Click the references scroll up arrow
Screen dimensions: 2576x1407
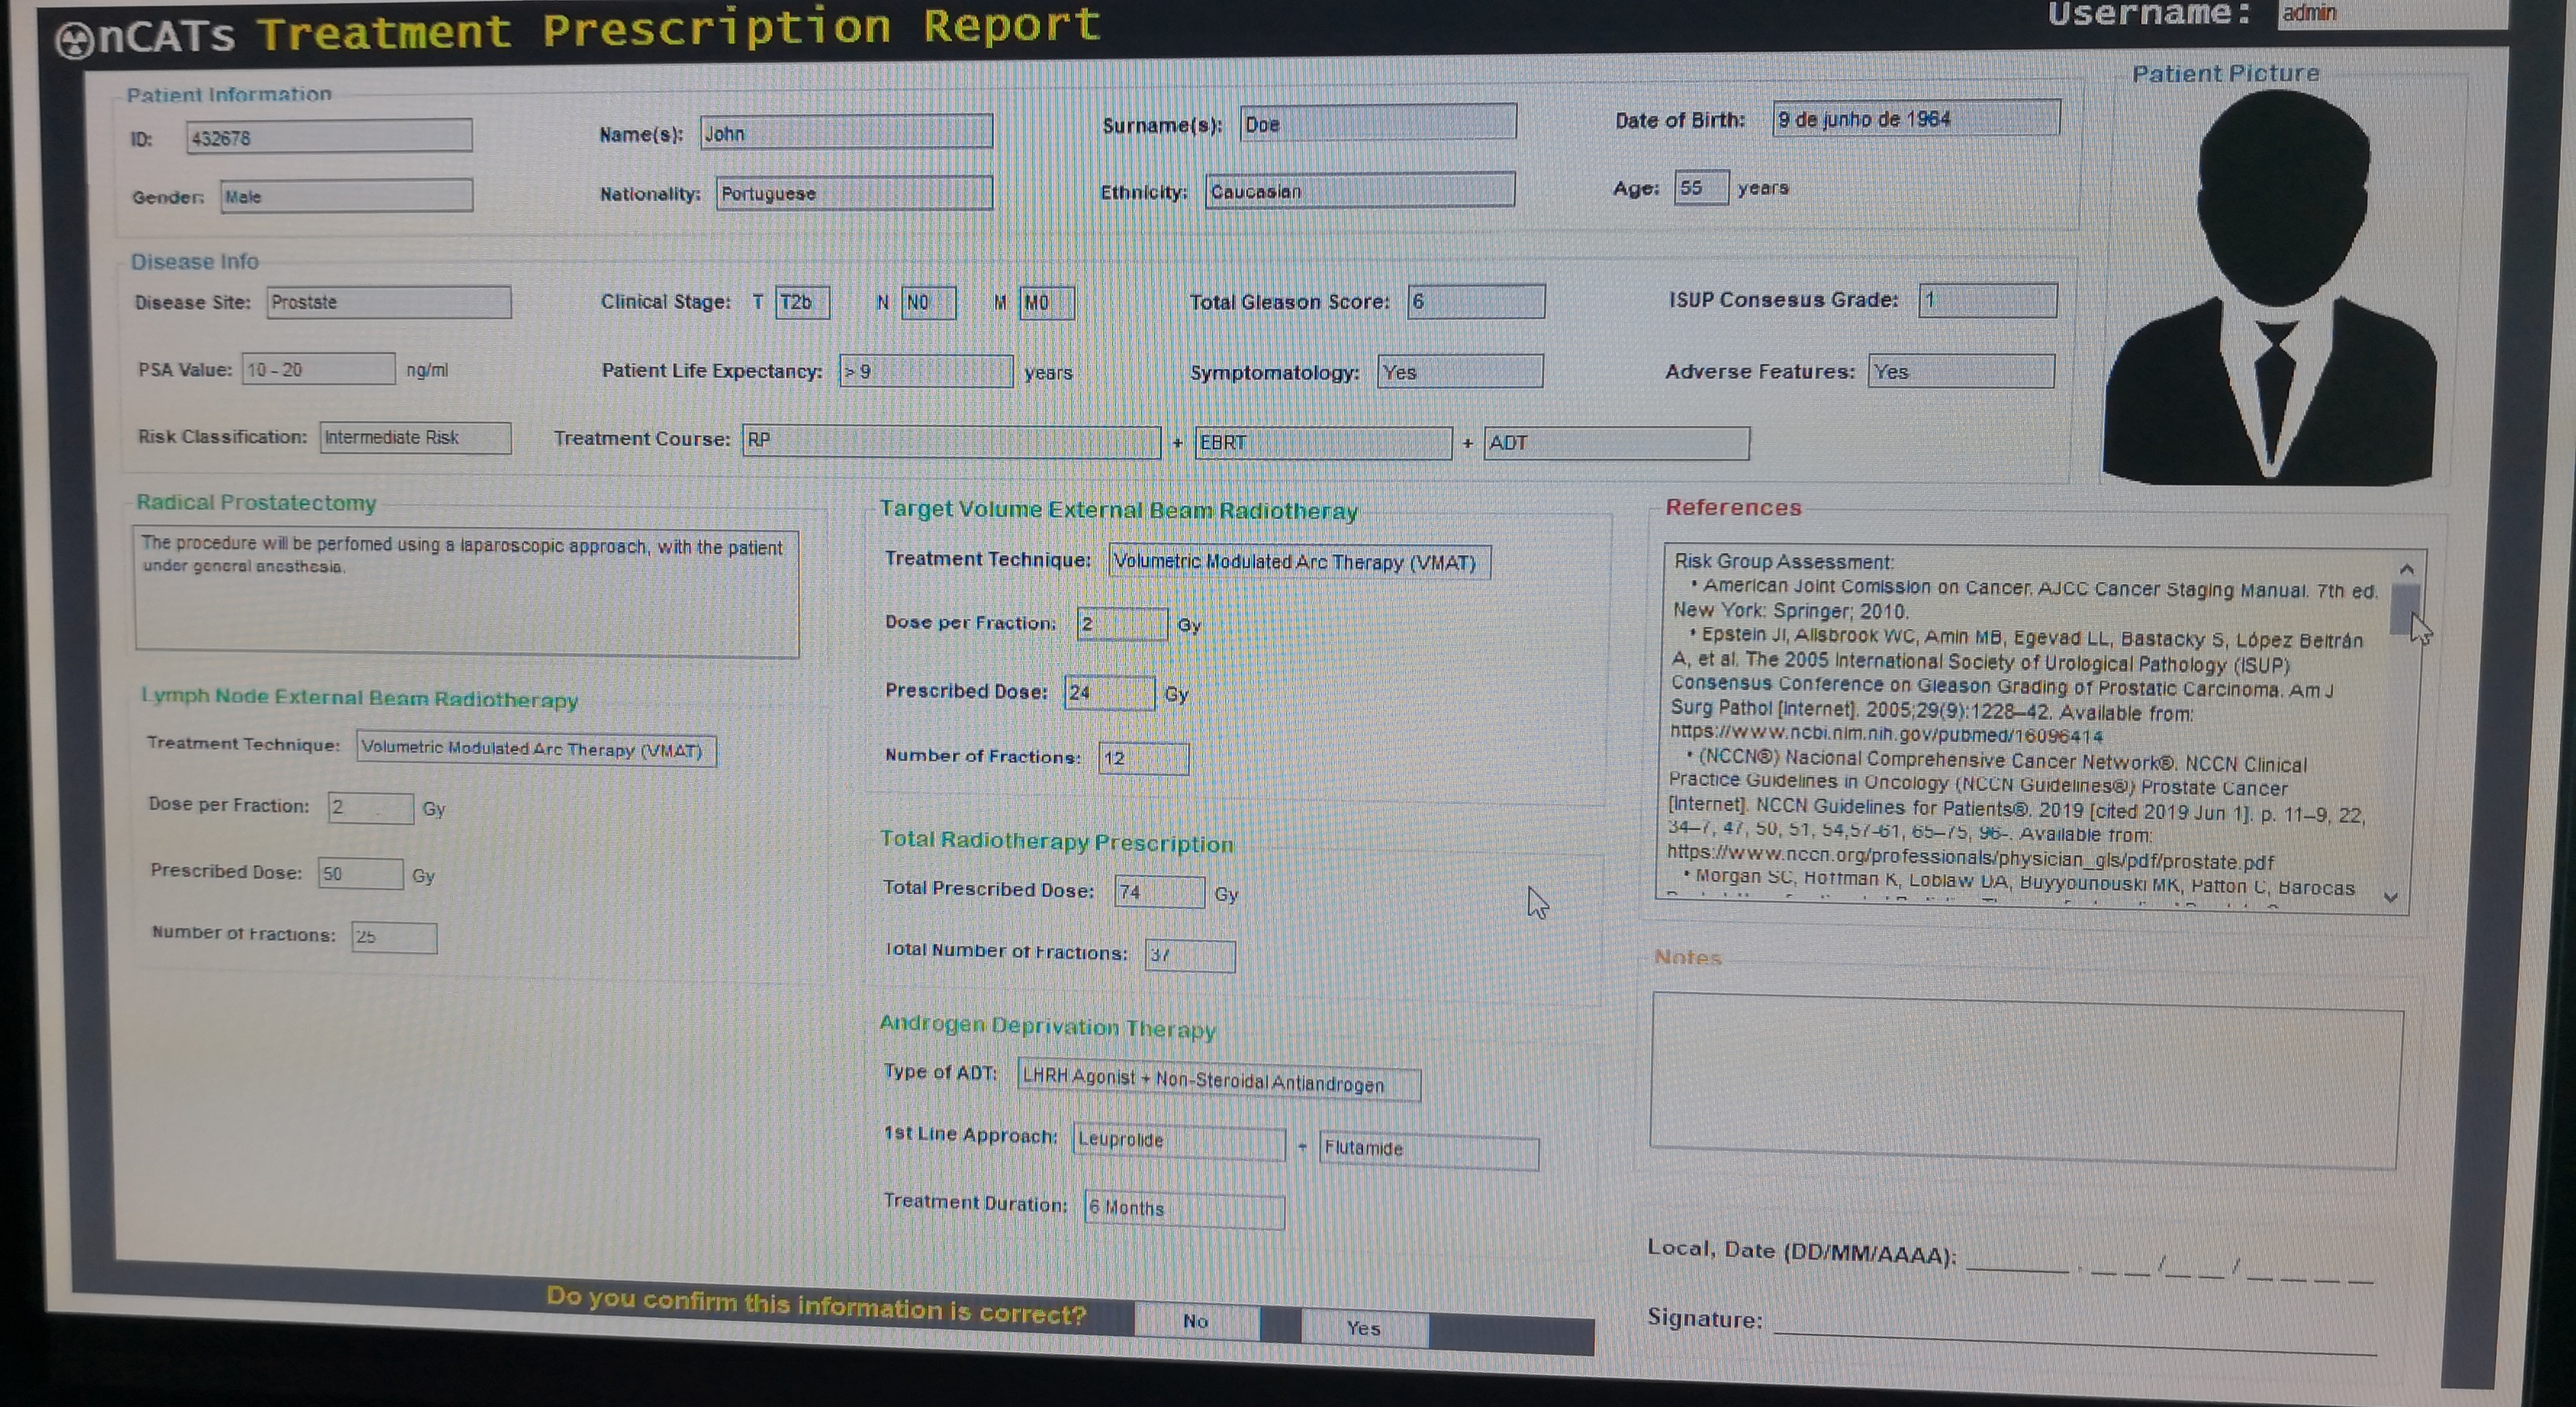click(x=2407, y=568)
